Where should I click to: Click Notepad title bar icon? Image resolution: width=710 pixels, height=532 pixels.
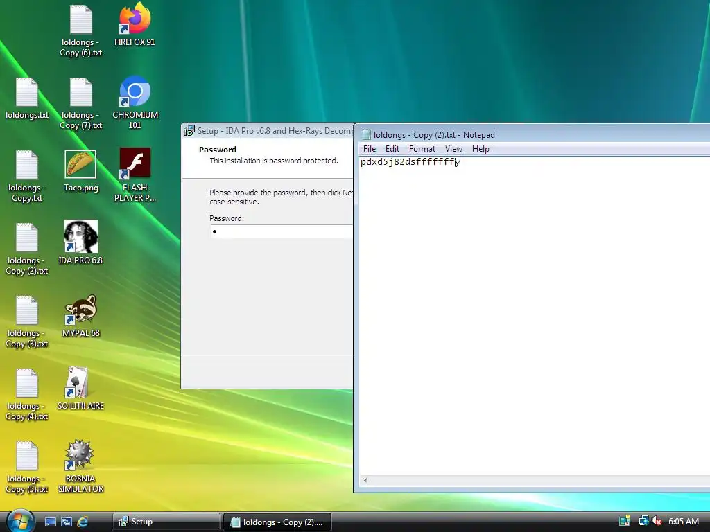pos(365,135)
